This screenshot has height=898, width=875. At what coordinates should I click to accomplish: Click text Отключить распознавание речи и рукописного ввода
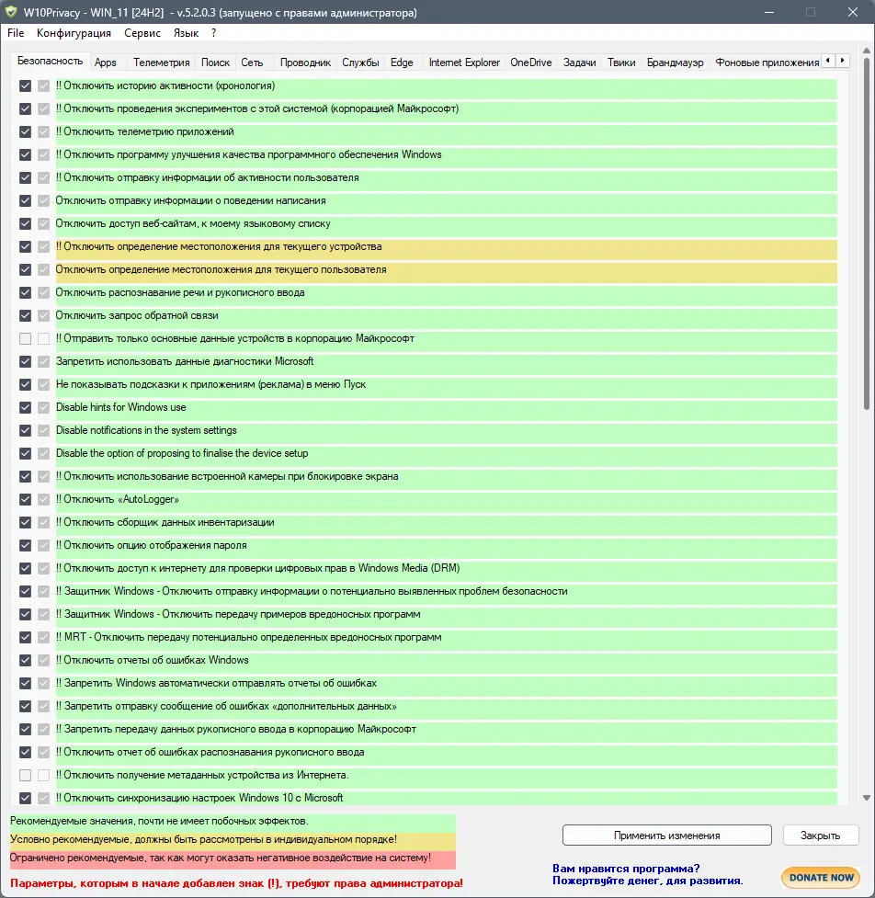[x=180, y=292]
